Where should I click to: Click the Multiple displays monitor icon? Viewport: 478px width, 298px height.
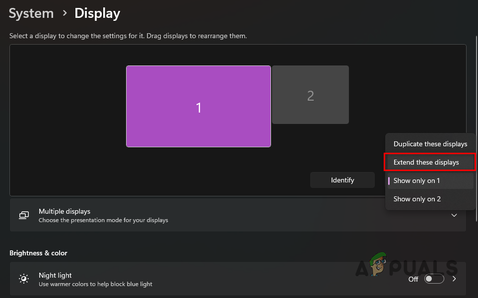(x=24, y=215)
